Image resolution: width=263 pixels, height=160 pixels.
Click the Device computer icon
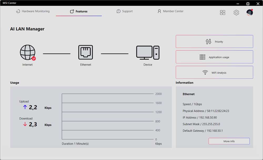148,52
